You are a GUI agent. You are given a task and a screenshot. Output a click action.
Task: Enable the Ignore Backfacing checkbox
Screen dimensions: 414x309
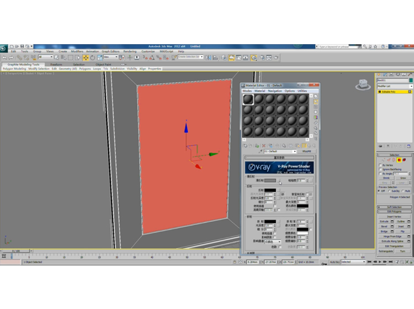pos(380,169)
